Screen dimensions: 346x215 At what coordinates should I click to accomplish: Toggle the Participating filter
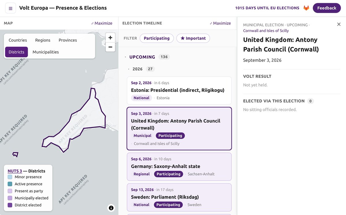coord(157,38)
